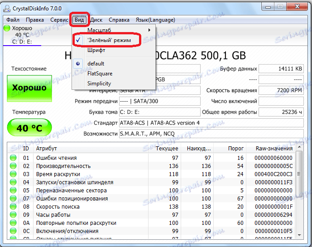Click status circle for Ошибки чтения row

tap(13, 158)
